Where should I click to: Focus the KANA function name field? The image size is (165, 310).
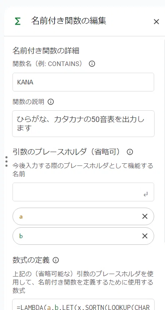83,82
